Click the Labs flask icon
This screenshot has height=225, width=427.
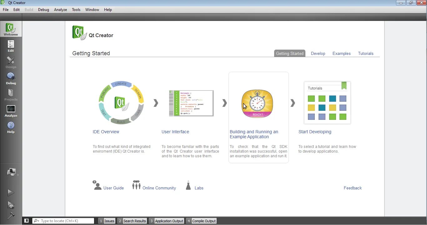188,185
